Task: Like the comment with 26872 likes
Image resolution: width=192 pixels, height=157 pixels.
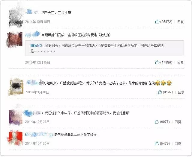Action: coord(157,22)
